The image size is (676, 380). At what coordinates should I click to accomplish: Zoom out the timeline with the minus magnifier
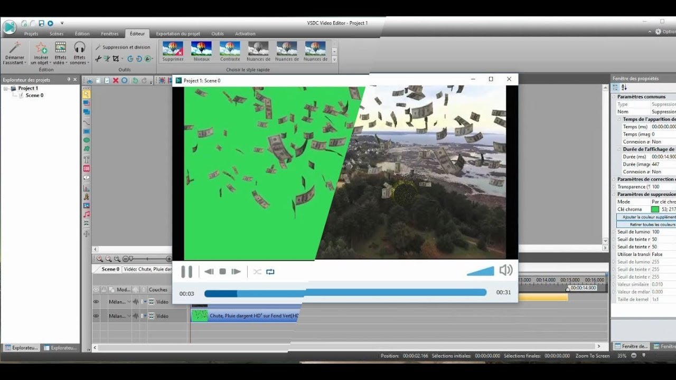click(x=108, y=259)
